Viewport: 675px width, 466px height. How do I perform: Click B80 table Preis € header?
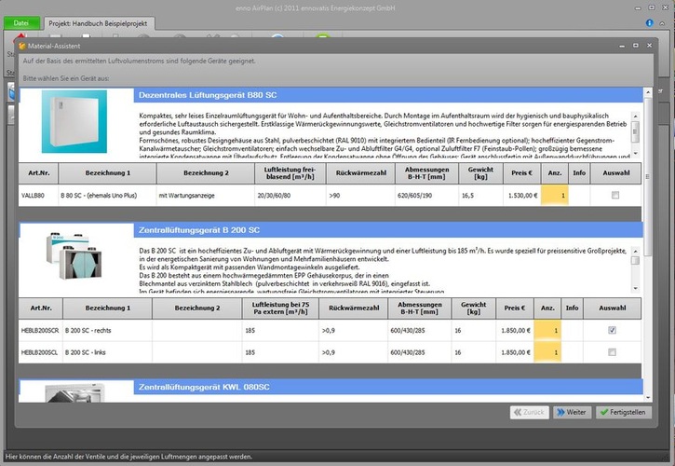(x=521, y=172)
